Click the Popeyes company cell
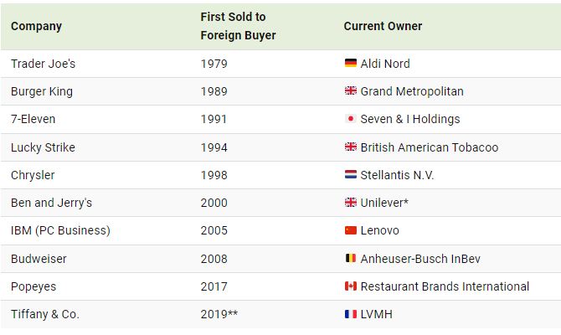The image size is (561, 335). (x=33, y=286)
